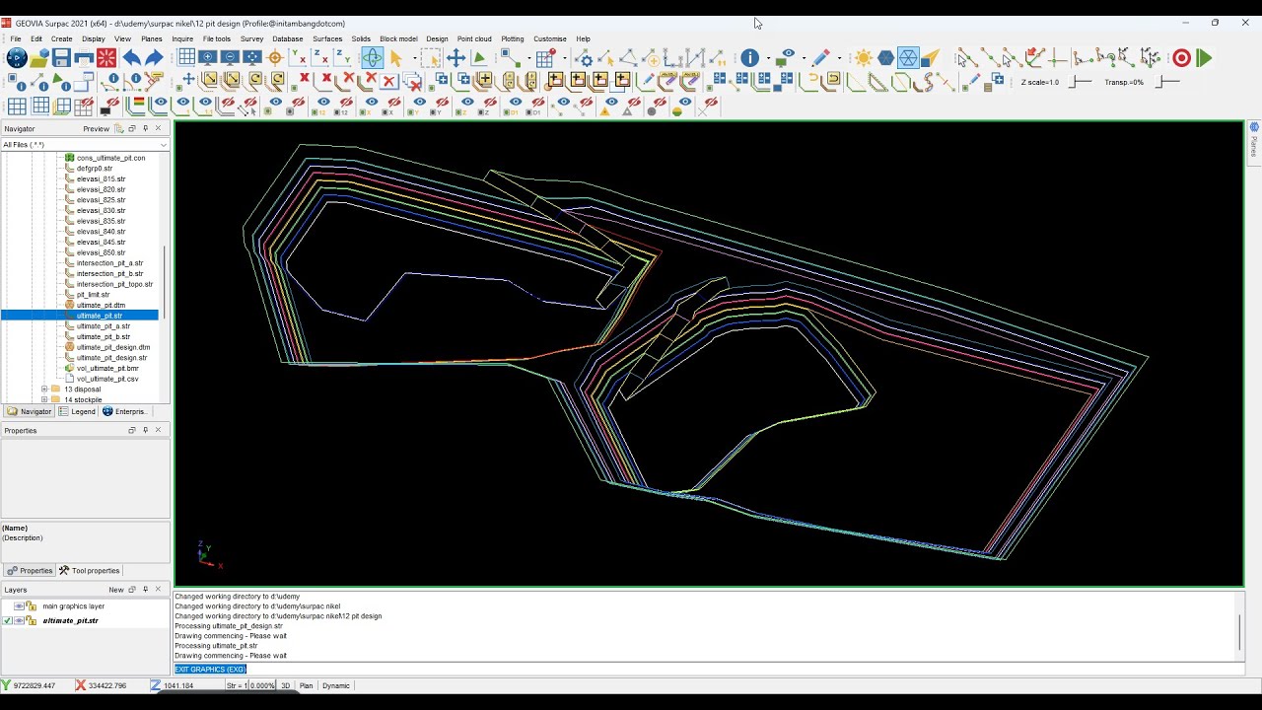Screen dimensions: 1262x710
Task: Select pit_limit.str in Navigator
Action: click(x=93, y=295)
